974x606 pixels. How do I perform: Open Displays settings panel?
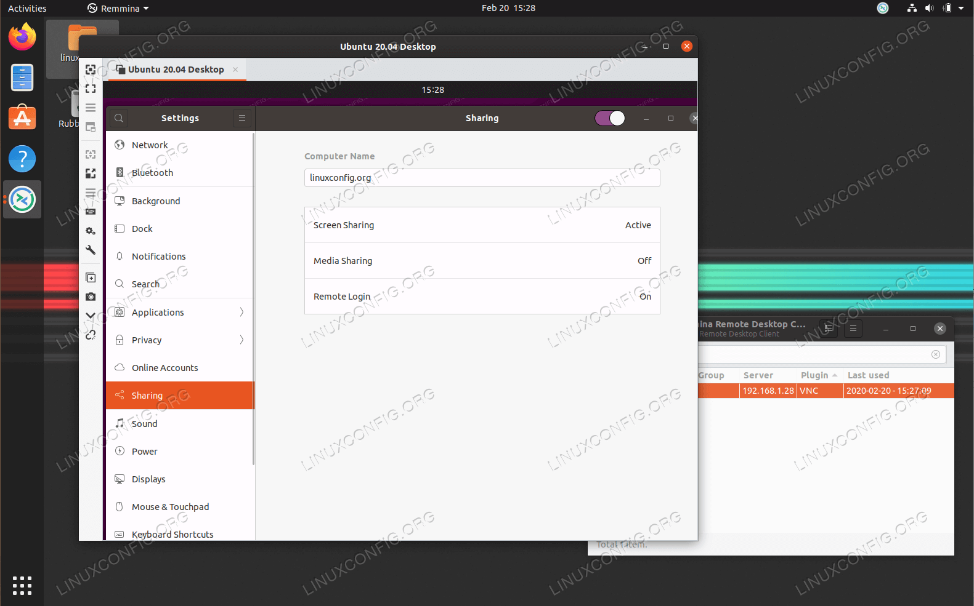pyautogui.click(x=180, y=479)
